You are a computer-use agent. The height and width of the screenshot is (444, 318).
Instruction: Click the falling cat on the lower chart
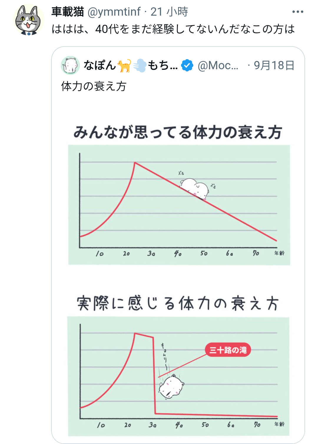(171, 386)
